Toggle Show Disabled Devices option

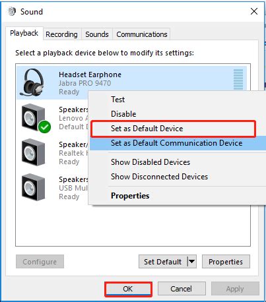(150, 162)
